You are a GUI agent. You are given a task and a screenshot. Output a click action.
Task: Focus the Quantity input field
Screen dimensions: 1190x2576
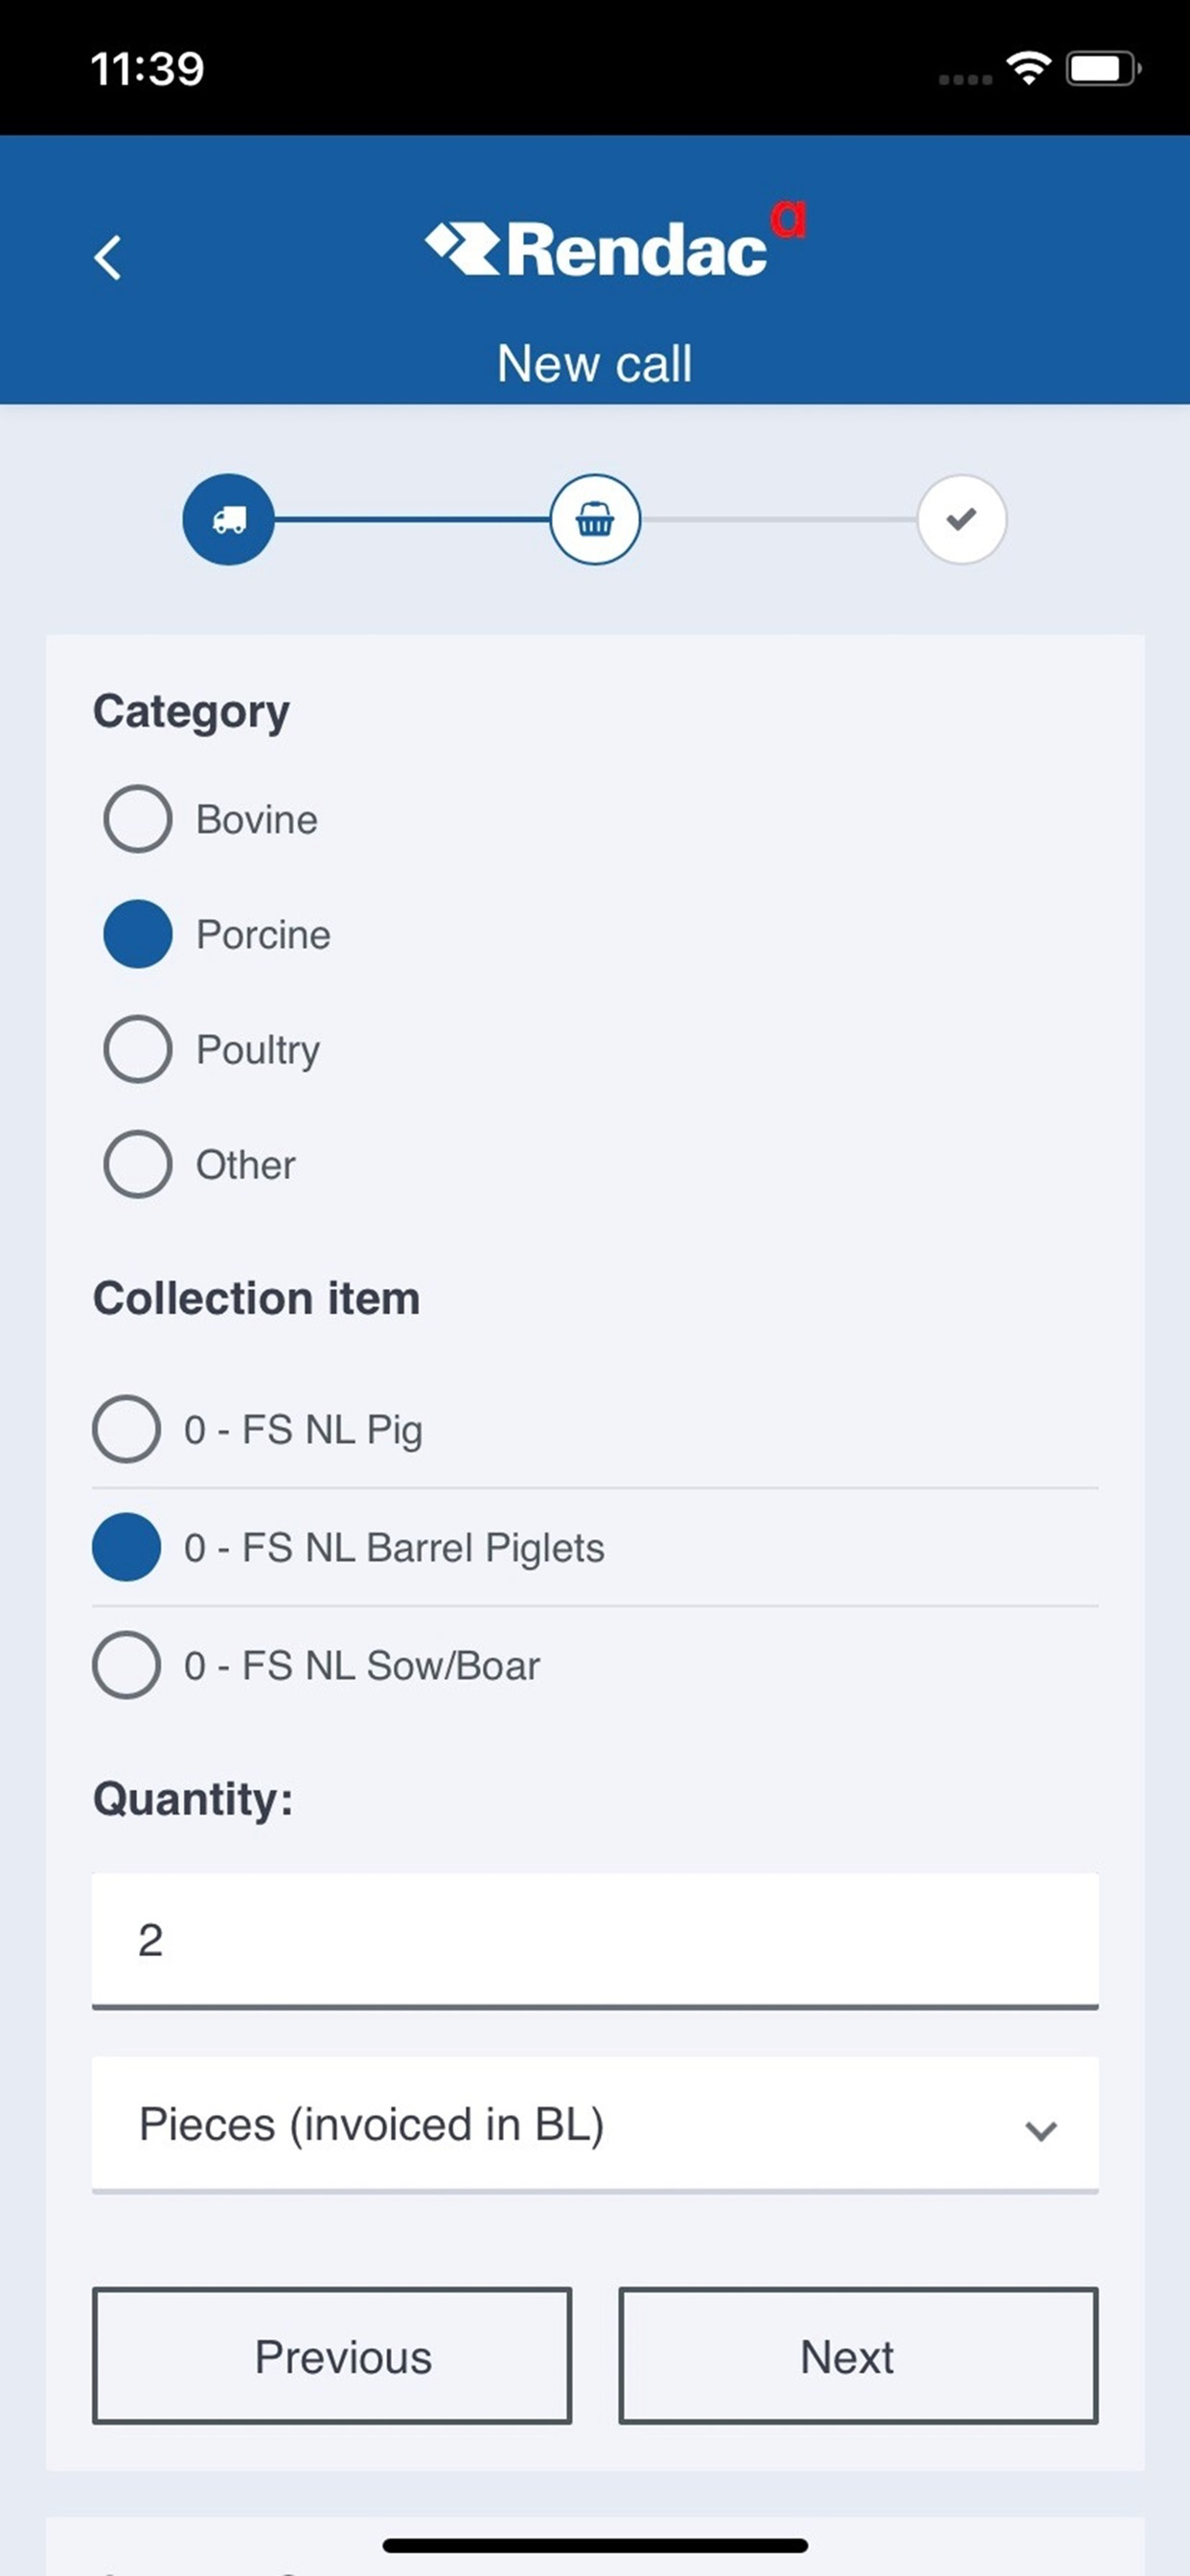595,1940
